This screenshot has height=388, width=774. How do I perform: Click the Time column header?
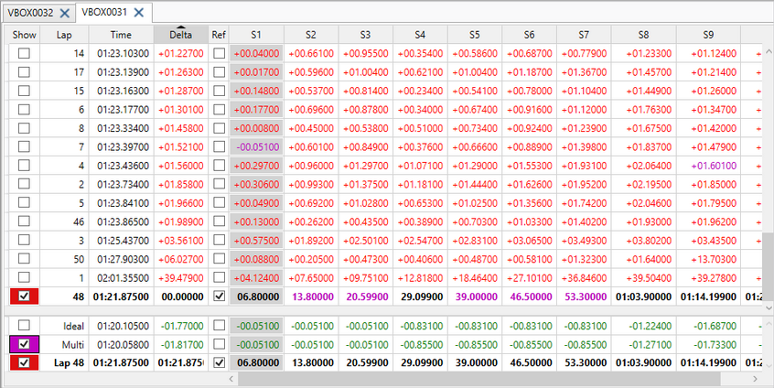(121, 34)
